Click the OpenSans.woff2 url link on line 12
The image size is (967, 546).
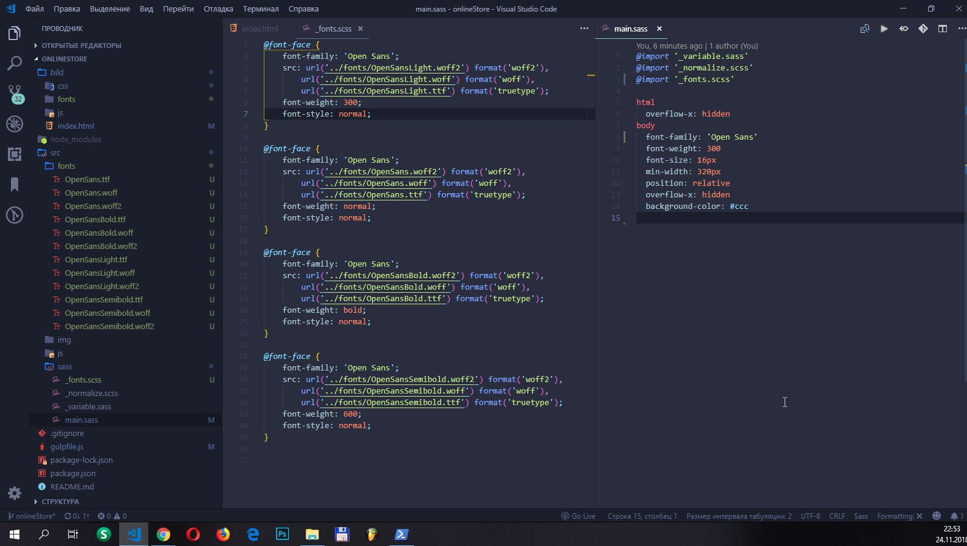(383, 172)
